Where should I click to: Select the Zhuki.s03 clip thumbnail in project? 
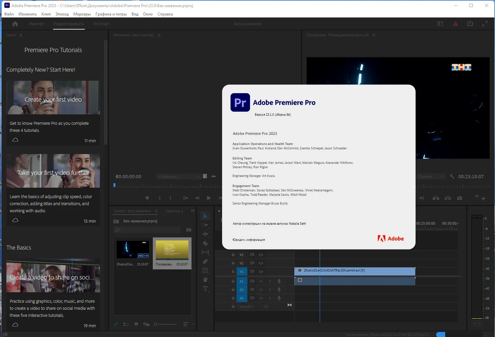click(x=133, y=249)
